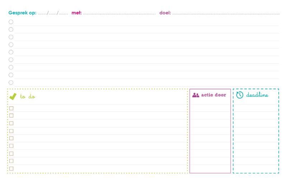Tick the sixth to do checkbox

11,146
